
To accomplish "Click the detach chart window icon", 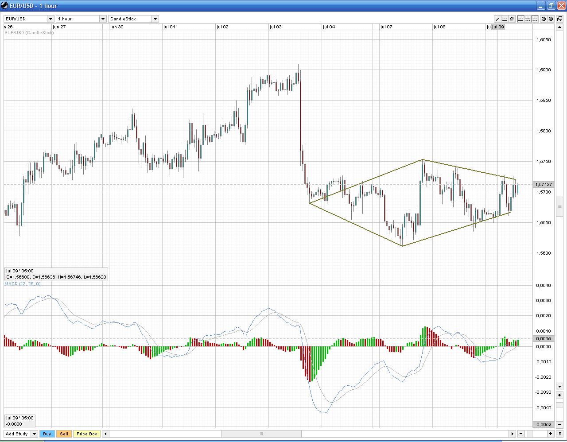I will (x=560, y=19).
